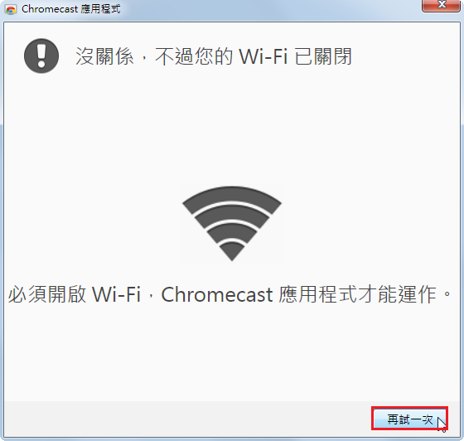Screen dimensions: 464x441
Task: Click 沒關係 at the start of the heading
Action: 104,56
